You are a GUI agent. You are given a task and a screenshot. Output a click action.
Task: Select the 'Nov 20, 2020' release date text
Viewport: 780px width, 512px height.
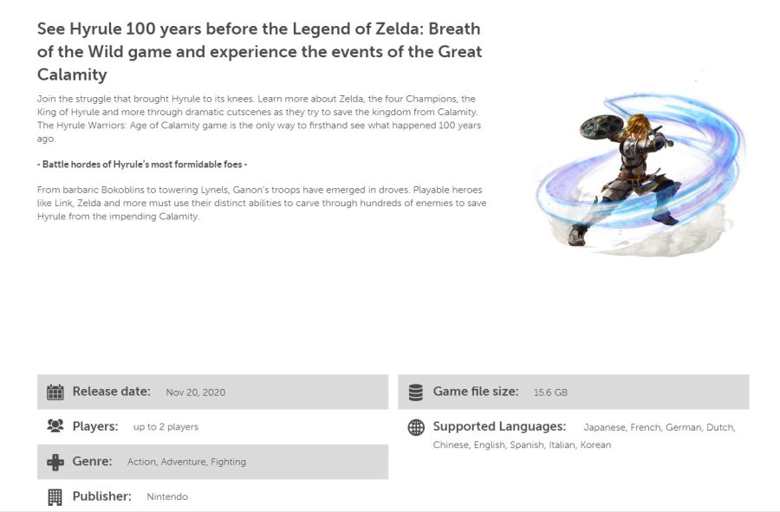click(x=196, y=392)
